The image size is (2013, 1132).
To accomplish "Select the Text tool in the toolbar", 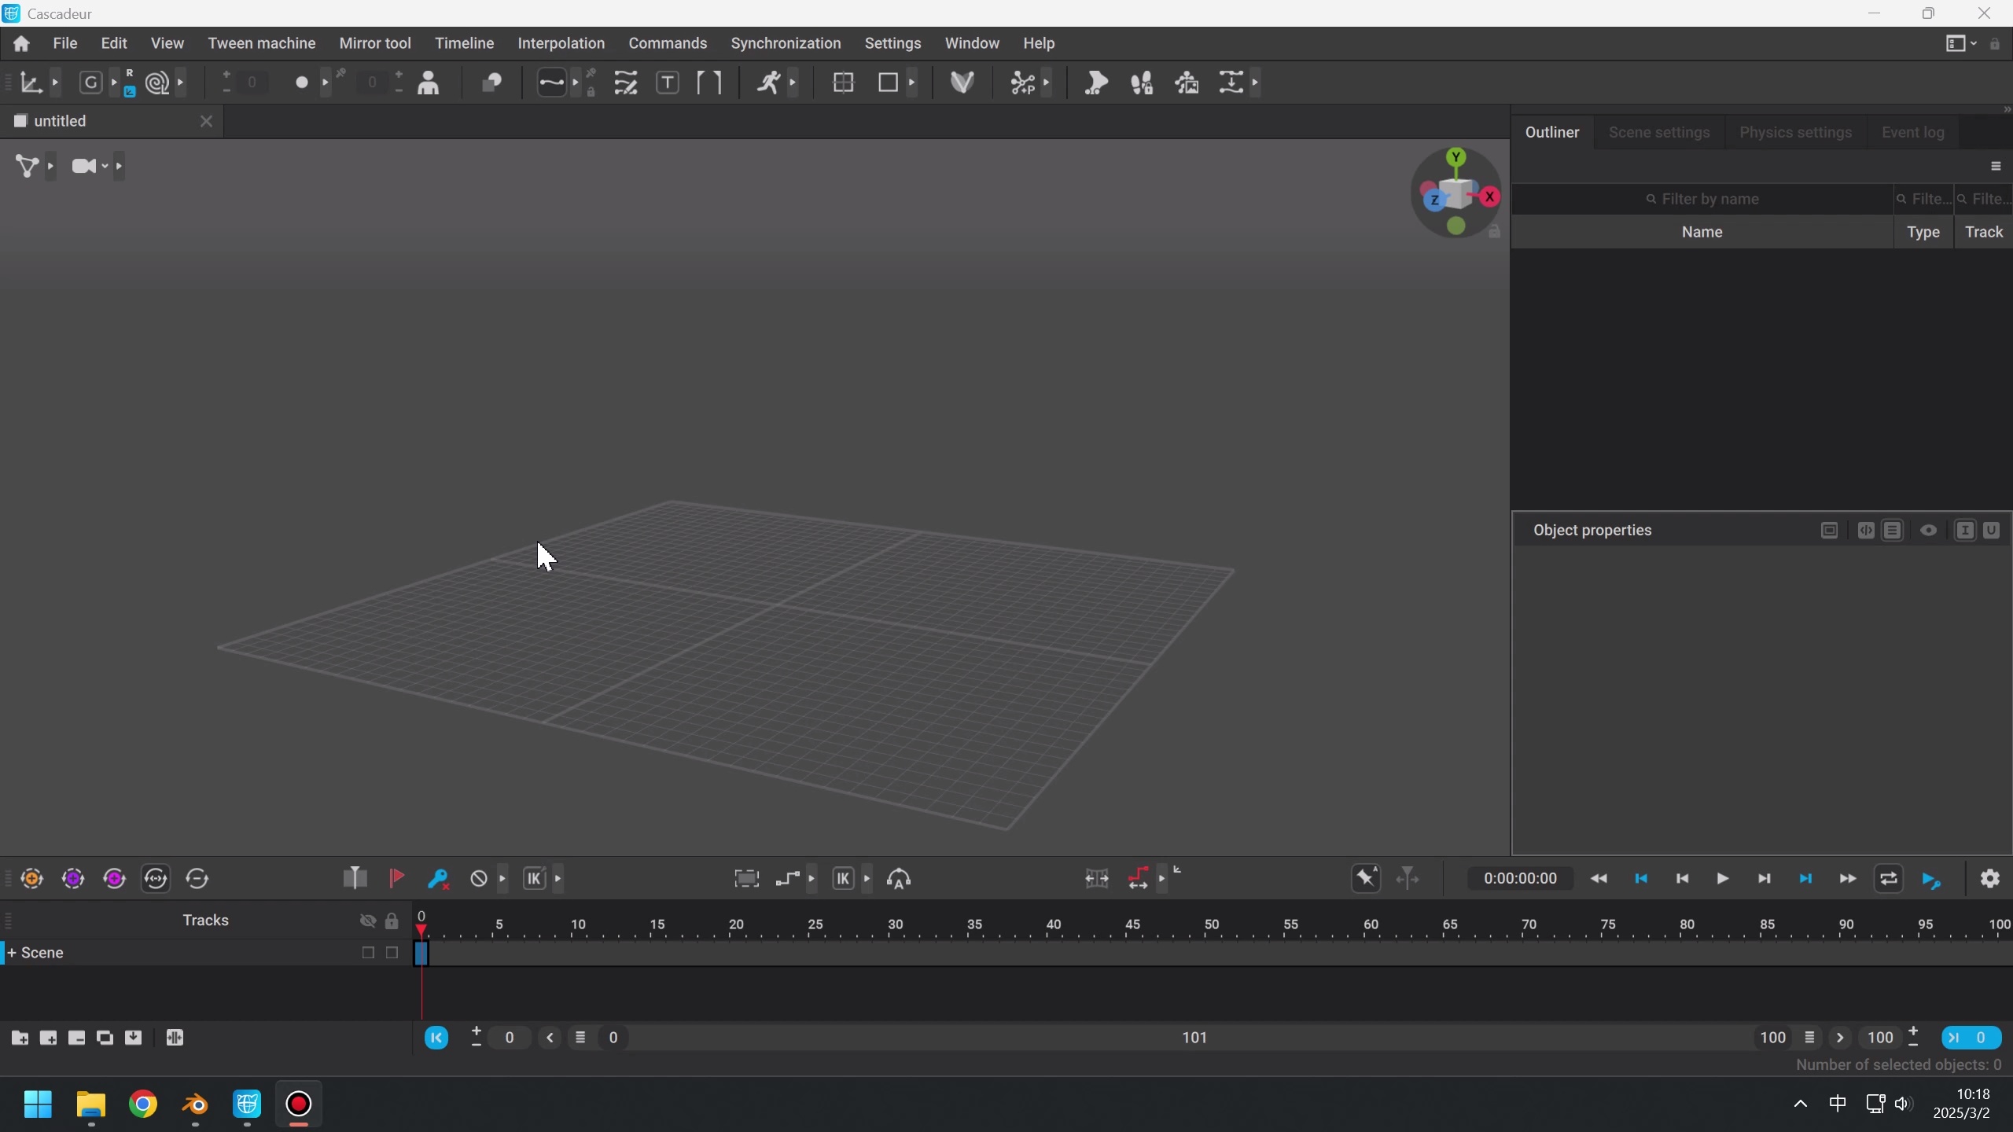I will tap(669, 83).
